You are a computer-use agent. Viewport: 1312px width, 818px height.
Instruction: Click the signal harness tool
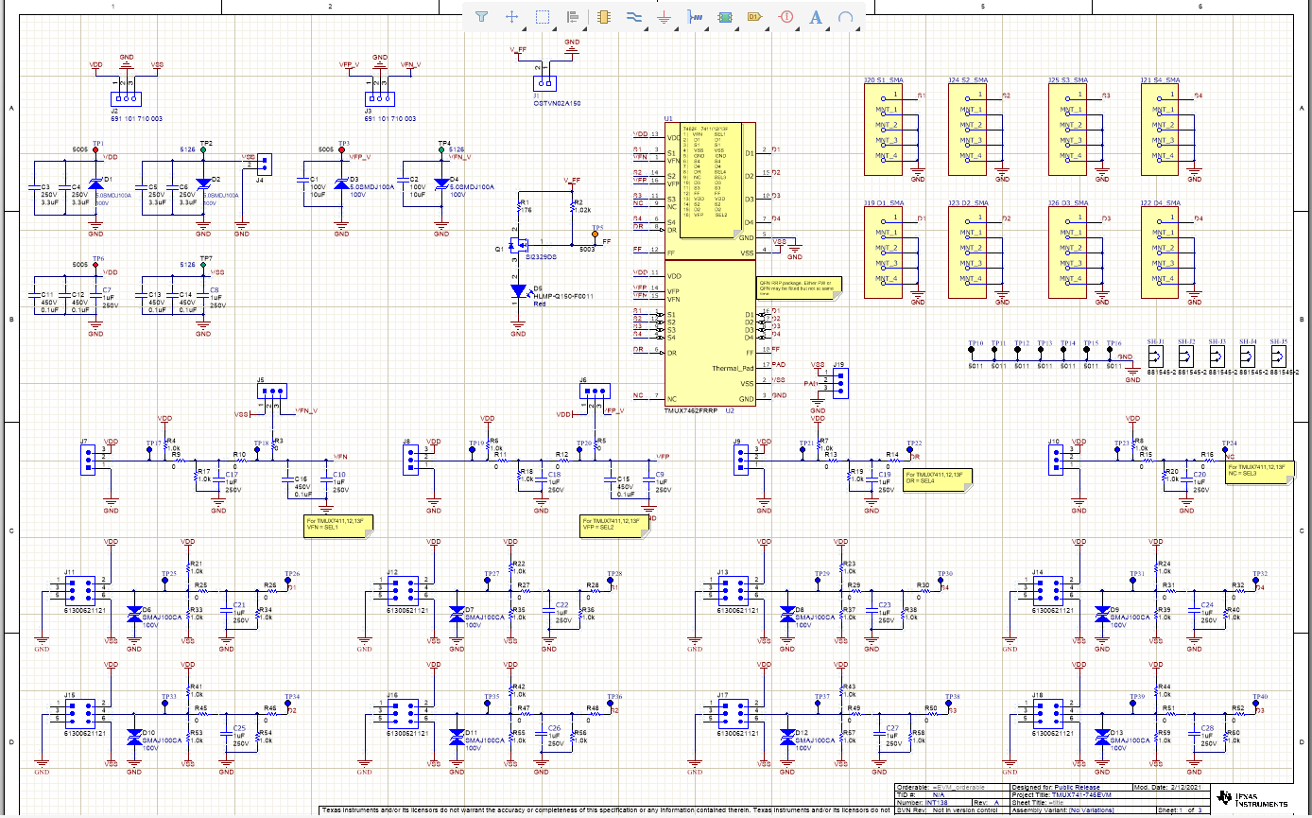[696, 17]
